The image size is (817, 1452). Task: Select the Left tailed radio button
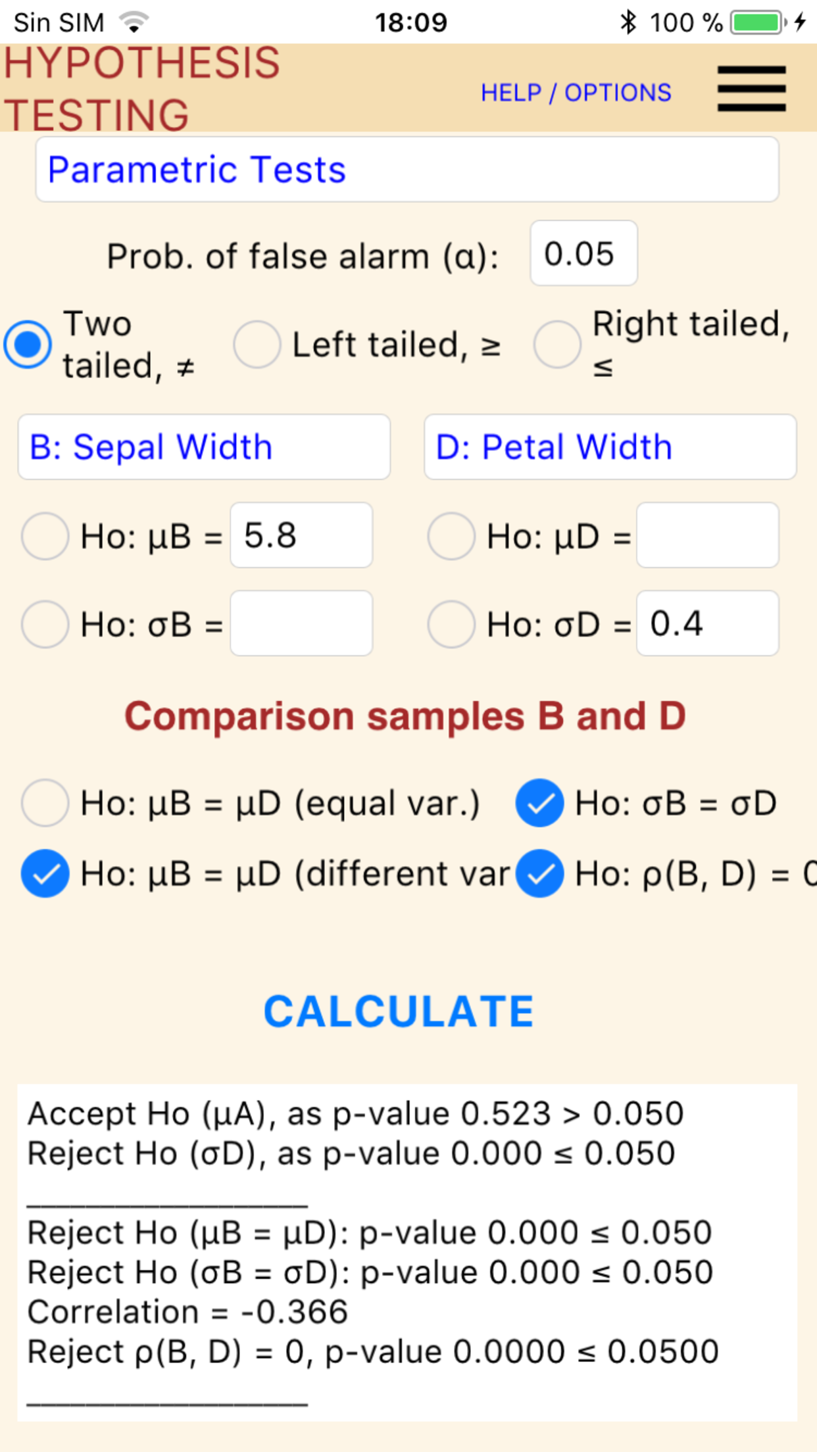click(257, 343)
